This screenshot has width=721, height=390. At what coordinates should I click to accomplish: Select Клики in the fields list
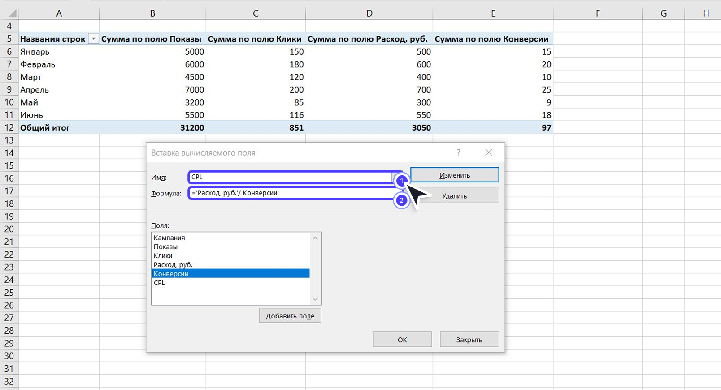click(x=231, y=255)
